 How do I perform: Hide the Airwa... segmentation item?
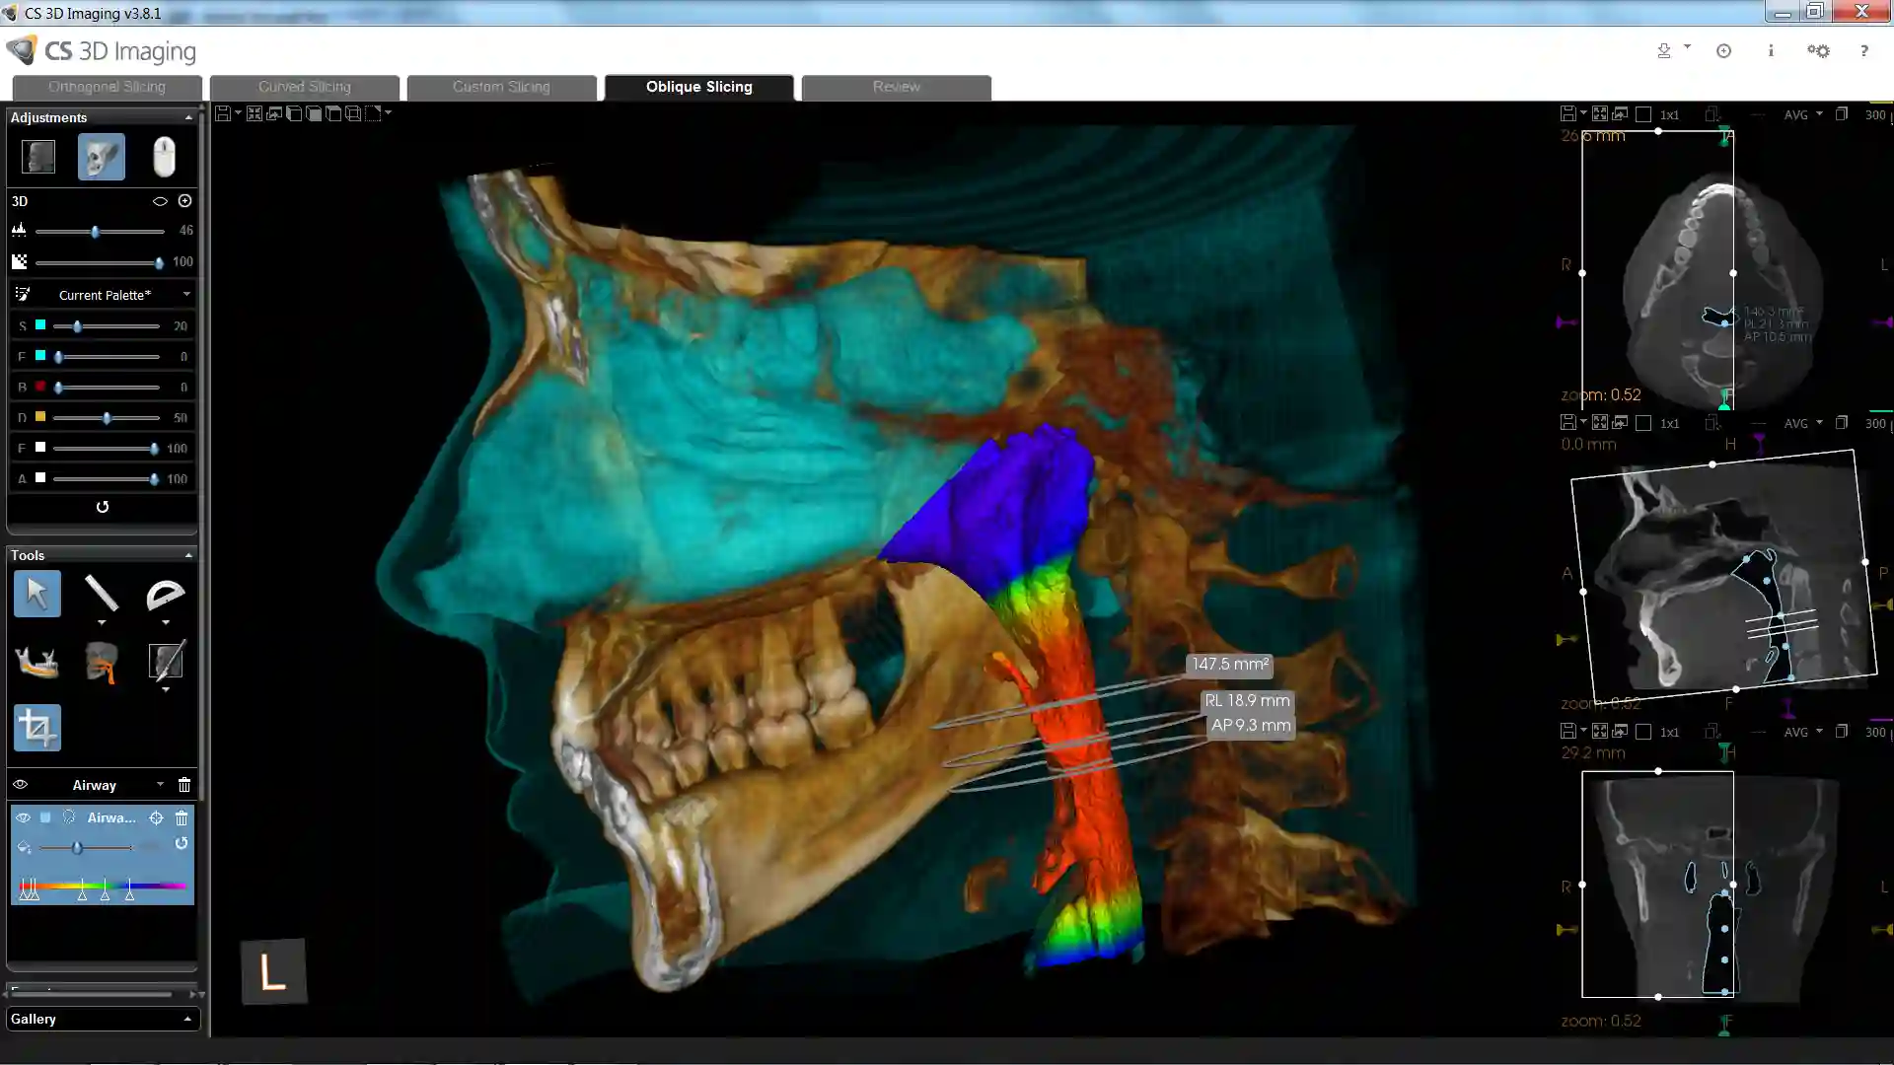coord(23,817)
